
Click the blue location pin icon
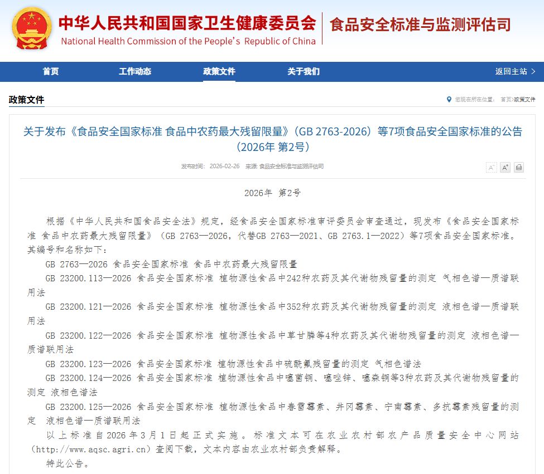(x=449, y=99)
